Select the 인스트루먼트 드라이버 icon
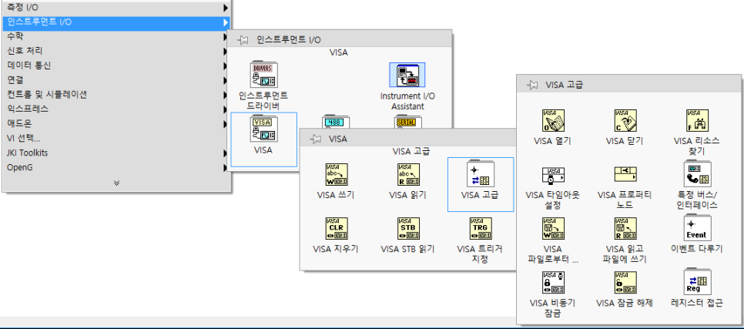Viewport: 744px width, 329px height. 263,76
